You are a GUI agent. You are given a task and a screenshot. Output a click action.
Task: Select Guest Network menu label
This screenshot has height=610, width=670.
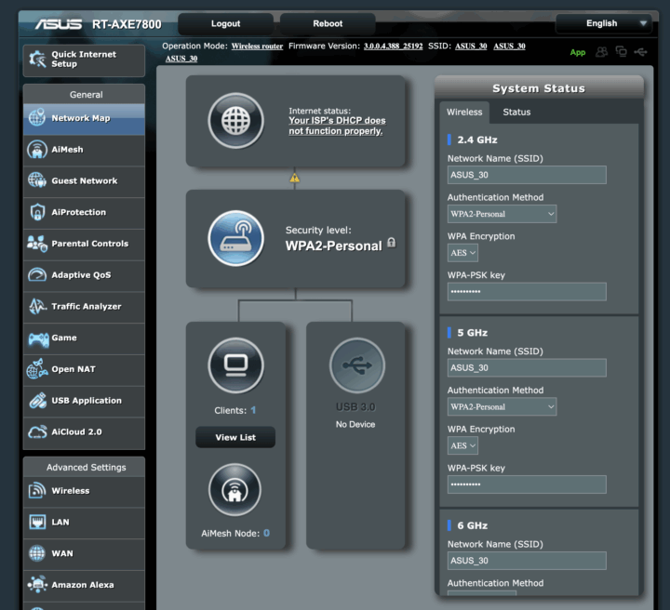point(84,180)
